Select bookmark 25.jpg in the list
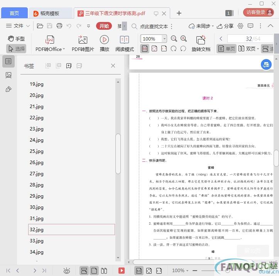The image size is (279, 276). tap(37, 151)
